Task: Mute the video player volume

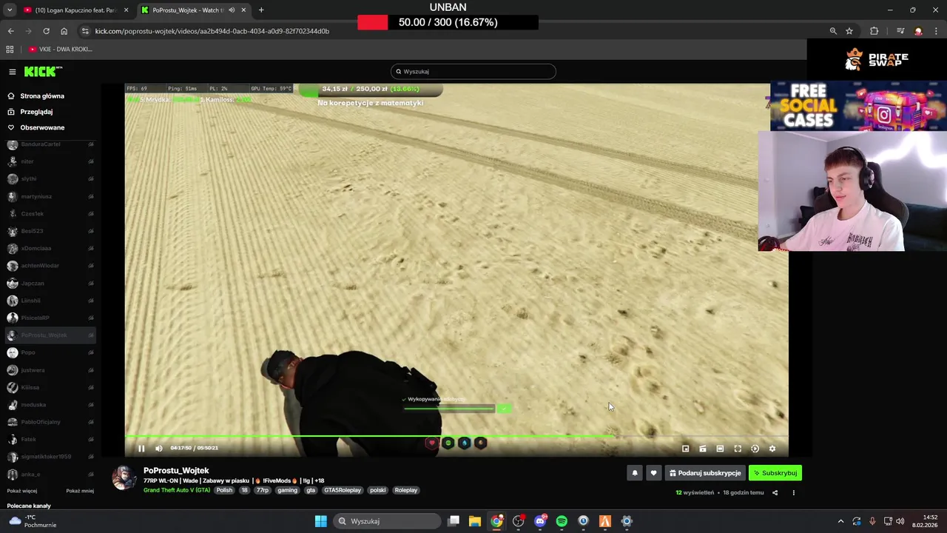Action: point(159,449)
